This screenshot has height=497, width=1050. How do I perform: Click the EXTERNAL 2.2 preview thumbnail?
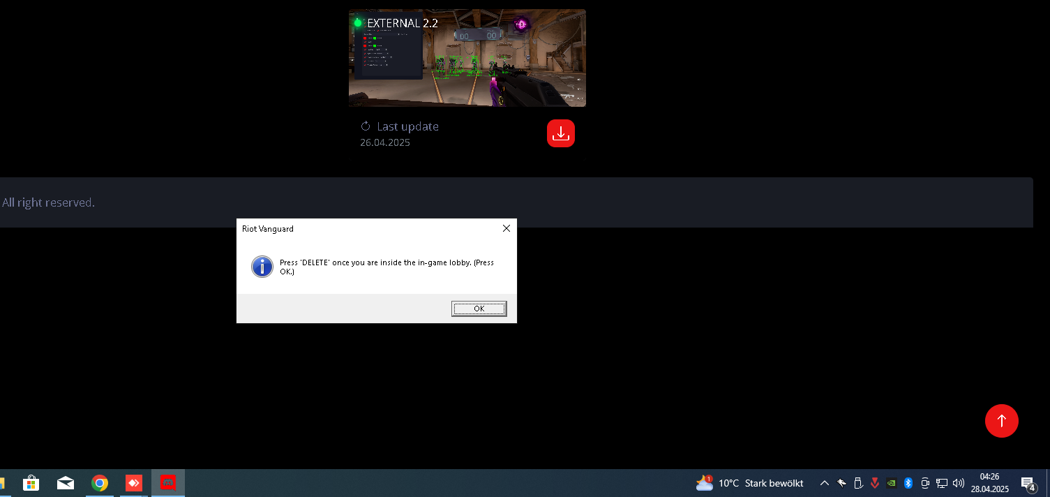pos(467,58)
